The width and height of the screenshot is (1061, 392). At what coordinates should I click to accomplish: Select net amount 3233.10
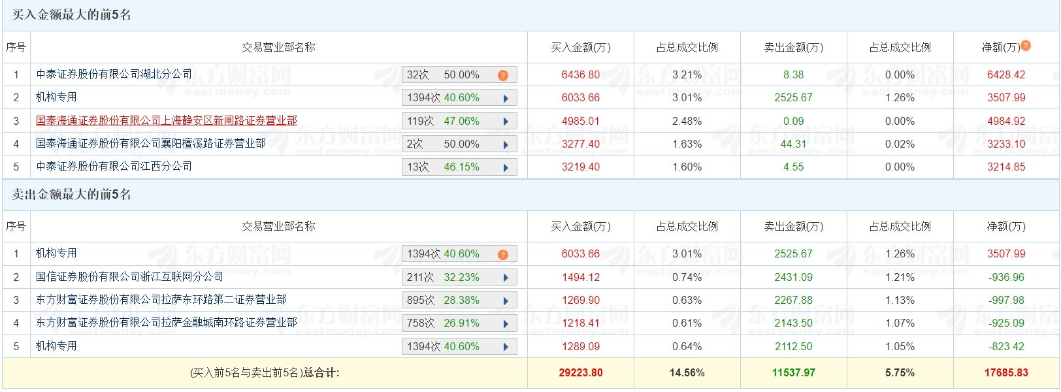point(1006,144)
